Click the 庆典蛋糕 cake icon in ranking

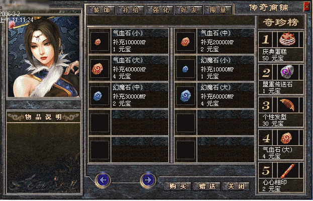tap(288, 39)
